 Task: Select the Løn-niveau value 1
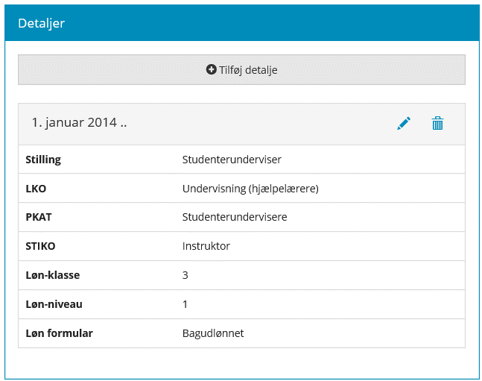[x=185, y=304]
